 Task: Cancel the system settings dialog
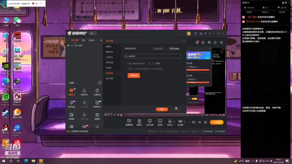click(x=176, y=109)
